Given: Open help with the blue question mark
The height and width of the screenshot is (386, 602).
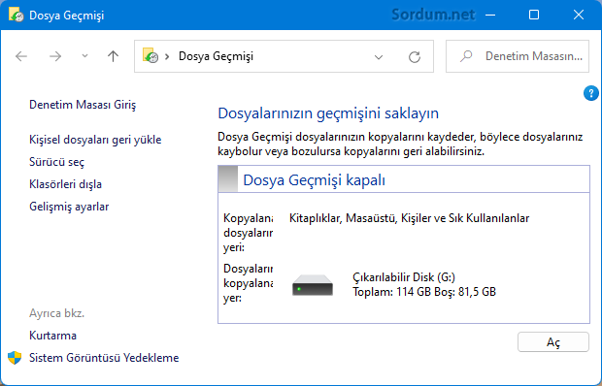Looking at the screenshot, I should [591, 93].
